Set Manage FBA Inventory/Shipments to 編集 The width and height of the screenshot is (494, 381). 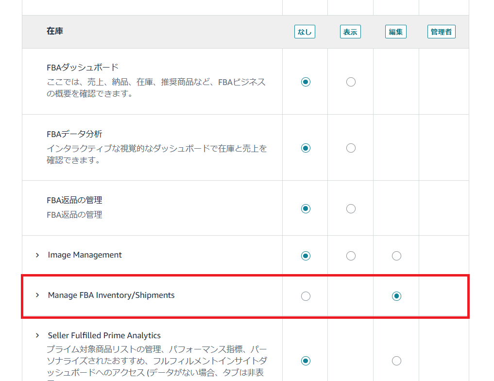tap(396, 296)
